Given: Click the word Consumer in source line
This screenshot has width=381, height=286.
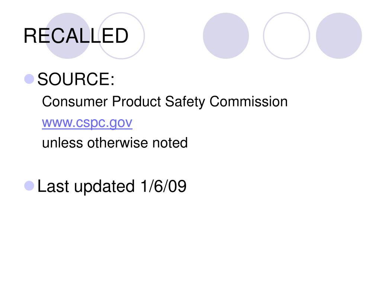Looking at the screenshot, I should [x=75, y=101].
